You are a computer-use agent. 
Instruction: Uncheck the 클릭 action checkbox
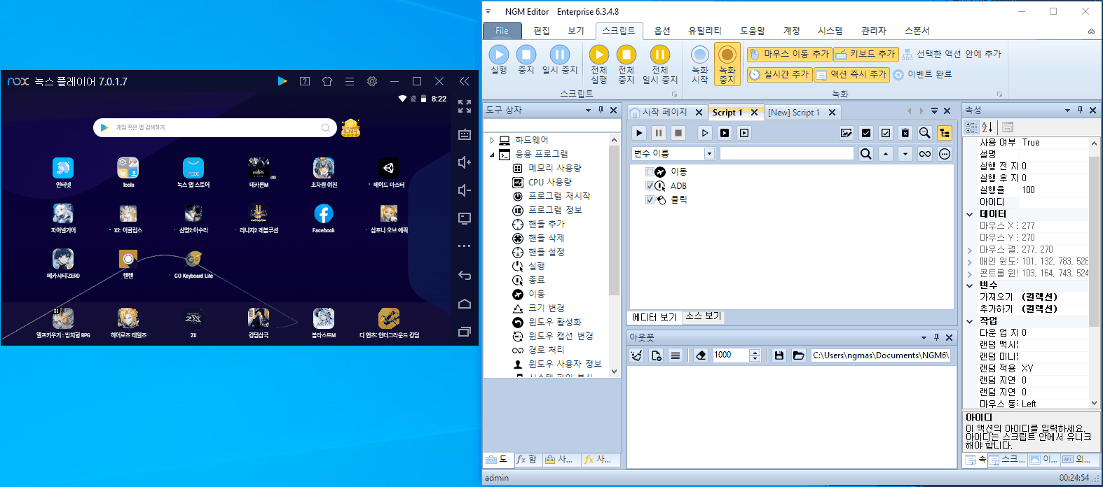(650, 200)
